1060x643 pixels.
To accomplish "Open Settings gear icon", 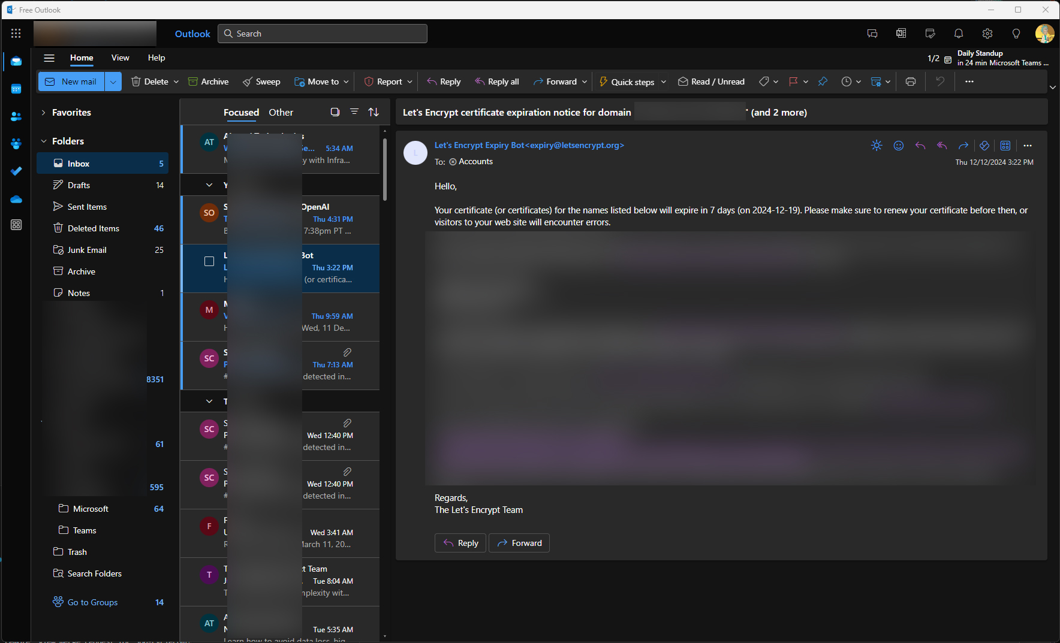I will (x=987, y=34).
